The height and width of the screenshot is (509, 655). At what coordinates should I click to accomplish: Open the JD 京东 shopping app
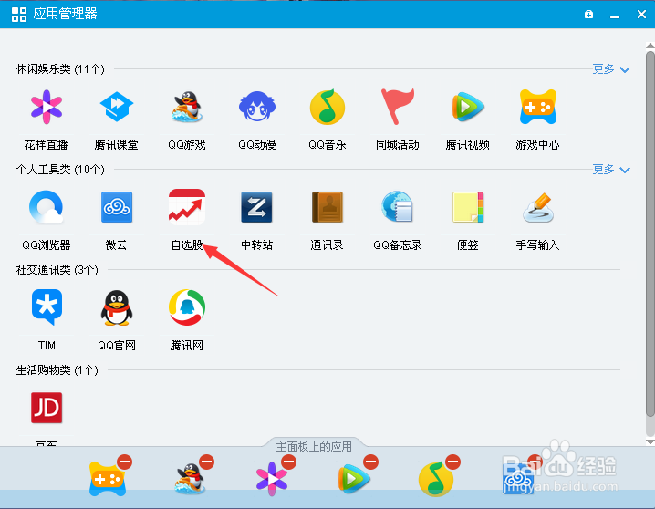point(47,408)
